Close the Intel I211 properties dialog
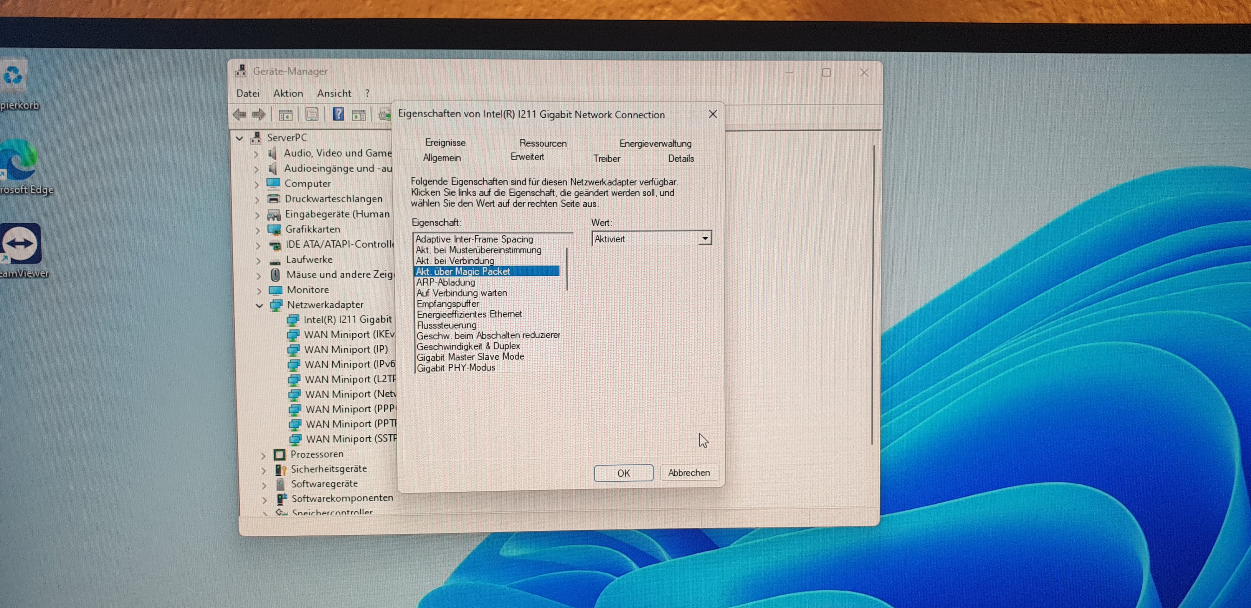 tap(712, 114)
